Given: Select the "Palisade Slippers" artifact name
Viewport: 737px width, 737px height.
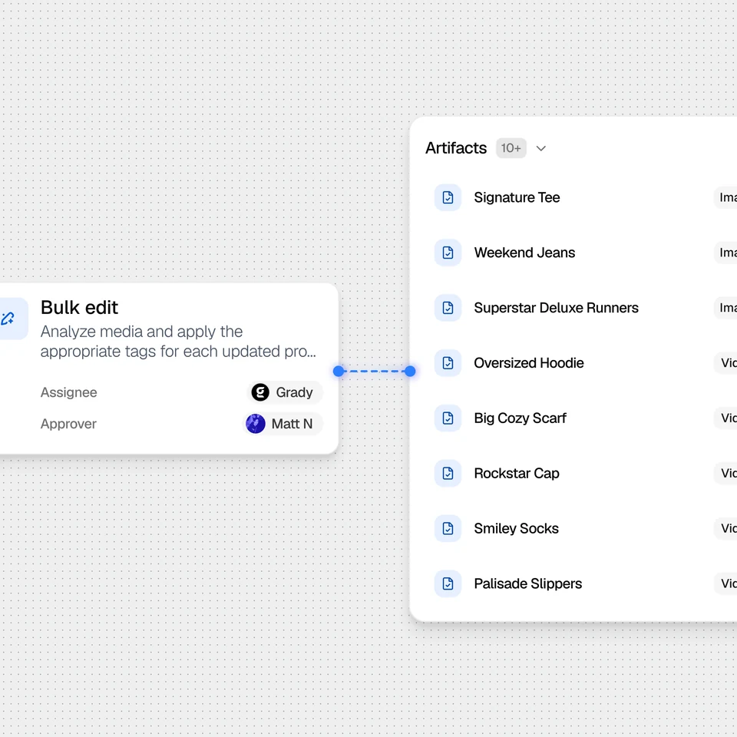Looking at the screenshot, I should (528, 583).
